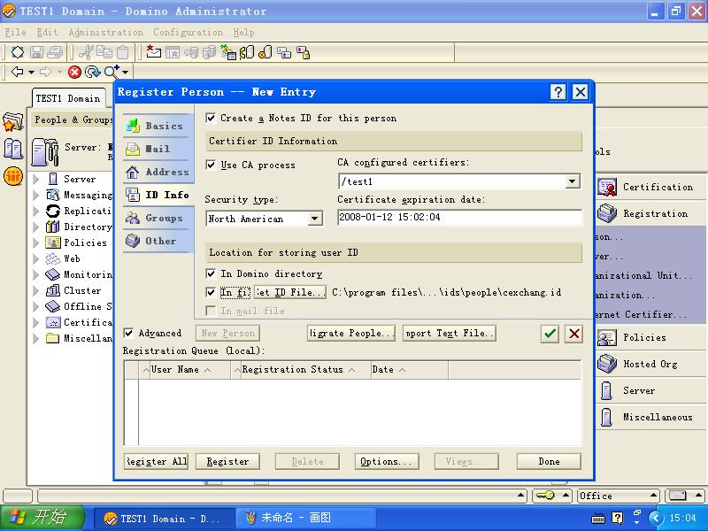Viewport: 708px width, 531px height.
Task: Open the Configuration menu
Action: (x=188, y=33)
